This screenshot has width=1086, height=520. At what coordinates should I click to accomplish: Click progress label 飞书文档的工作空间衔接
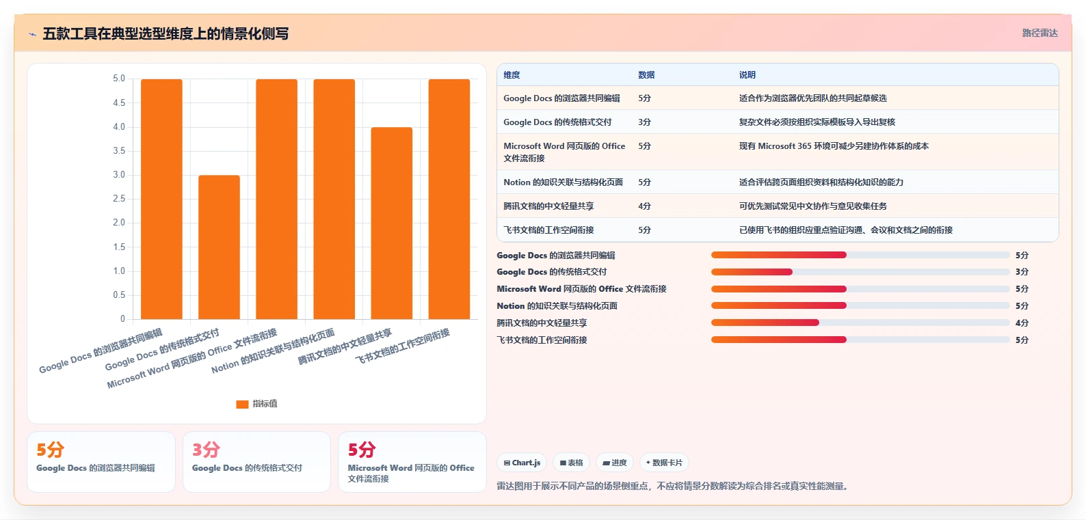pos(542,340)
